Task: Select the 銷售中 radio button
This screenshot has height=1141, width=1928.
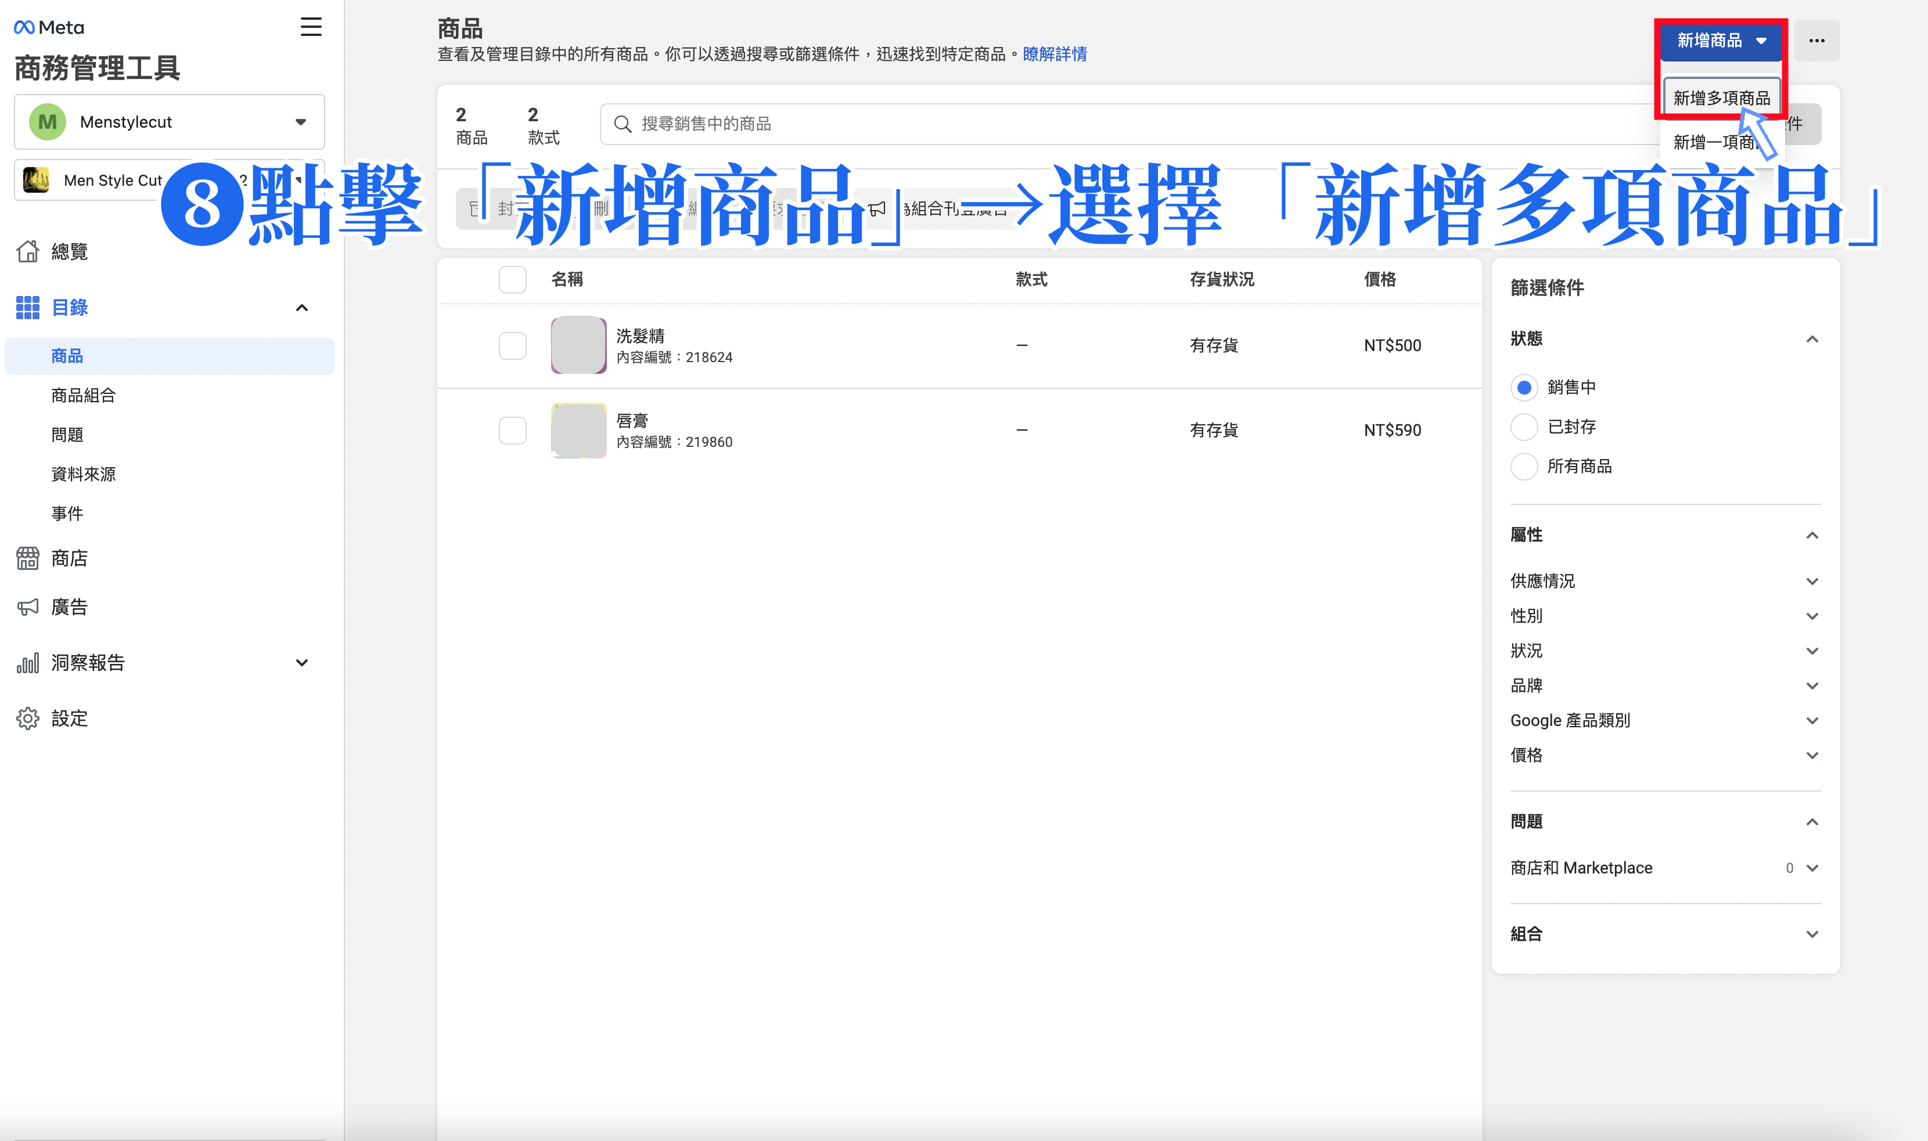Action: click(x=1523, y=387)
